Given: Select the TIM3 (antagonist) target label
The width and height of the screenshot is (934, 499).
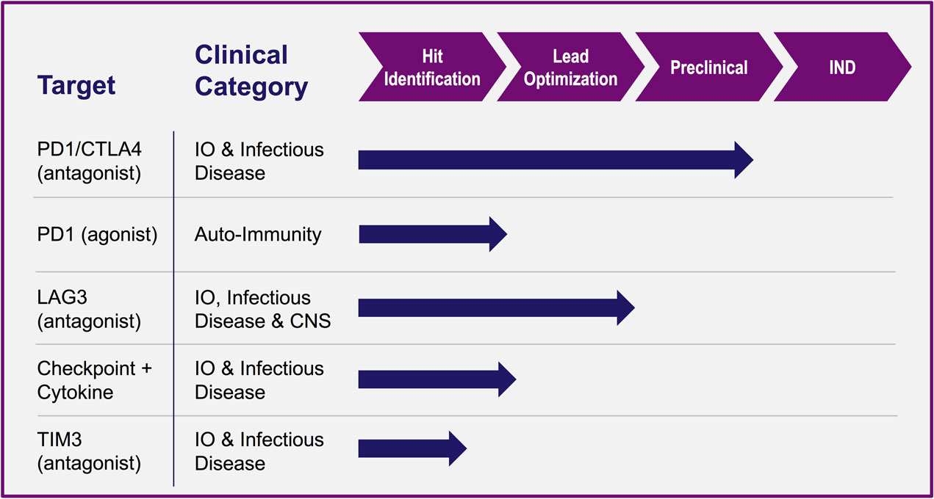Looking at the screenshot, I should click(x=89, y=451).
